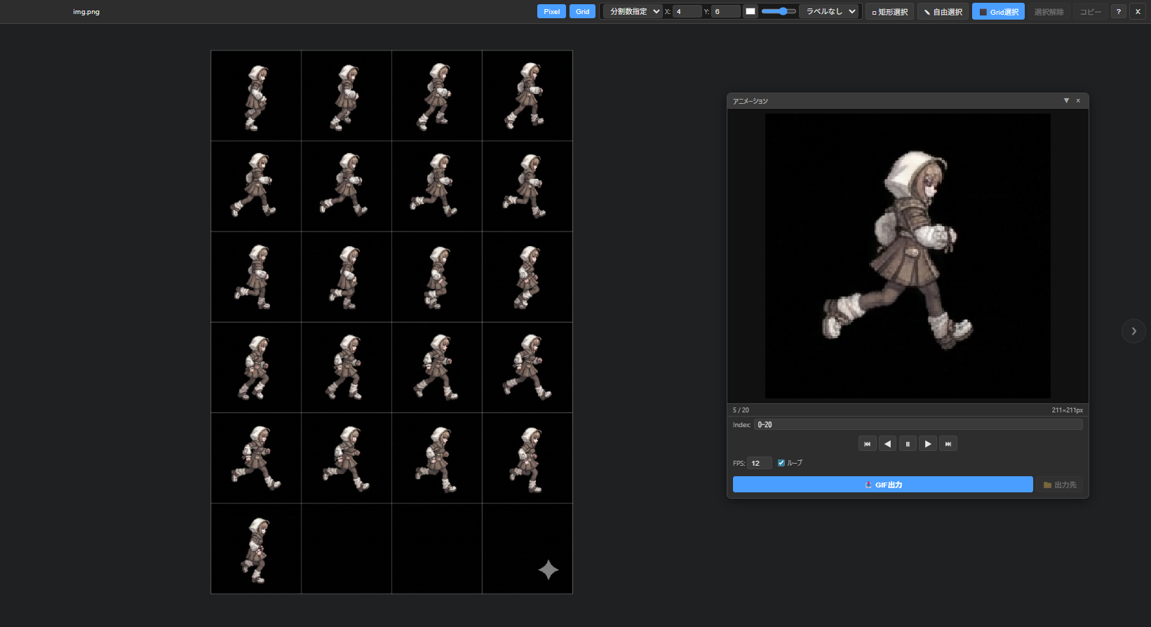
Task: Select the fourth sprite cell in row one
Action: [x=527, y=96]
